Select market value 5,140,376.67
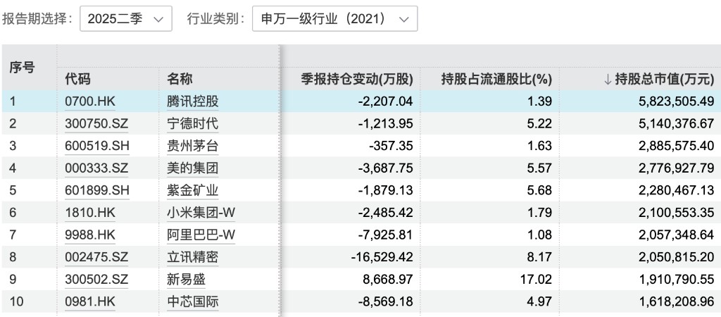Screen dimensions: 721x317 (677, 124)
